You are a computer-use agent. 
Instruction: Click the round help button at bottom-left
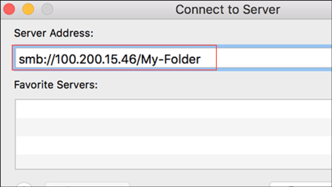point(24,185)
